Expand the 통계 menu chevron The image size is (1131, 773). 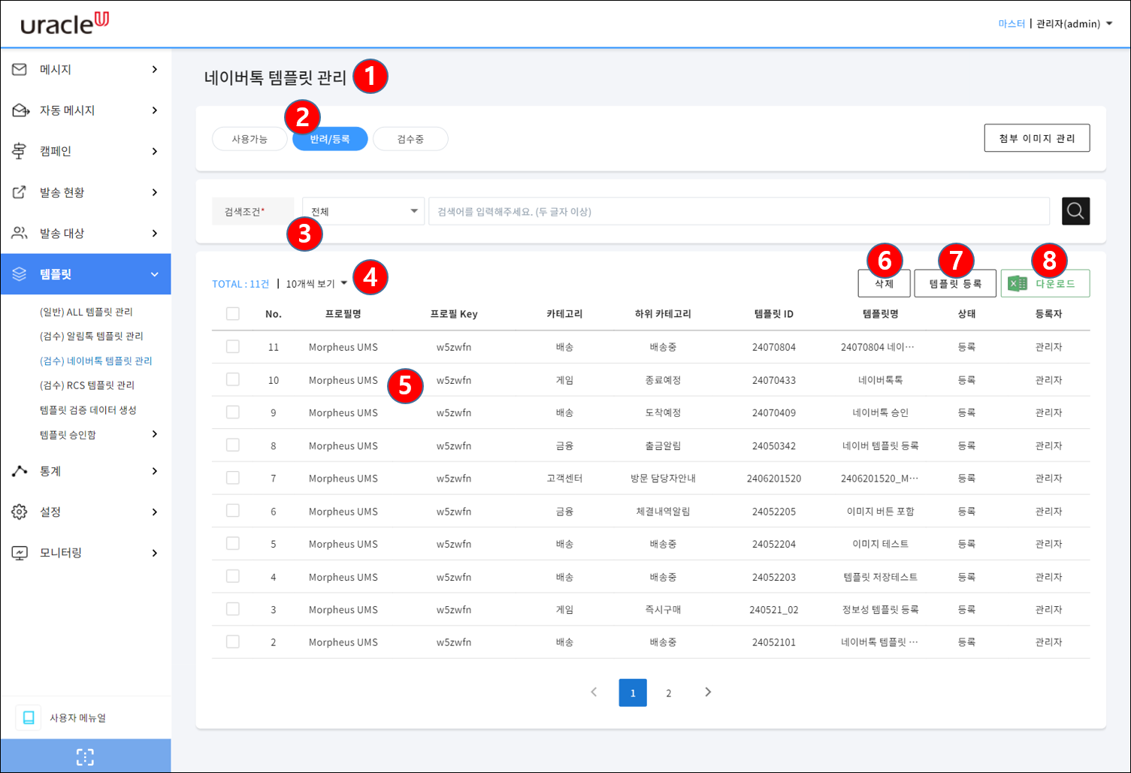[x=155, y=471]
